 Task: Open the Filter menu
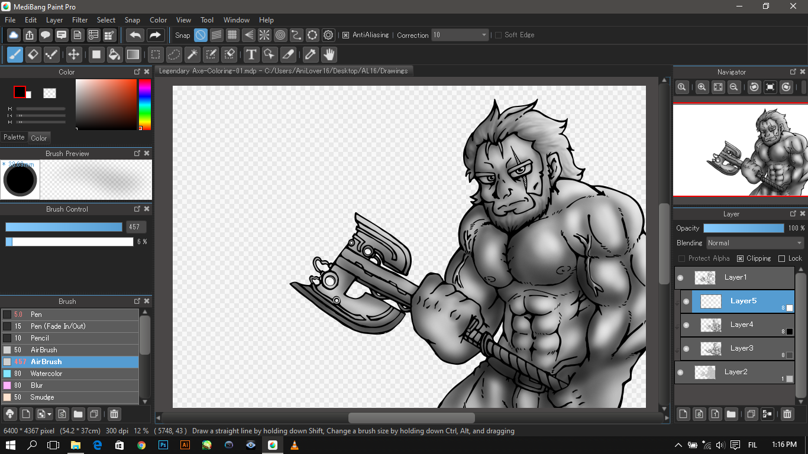80,20
